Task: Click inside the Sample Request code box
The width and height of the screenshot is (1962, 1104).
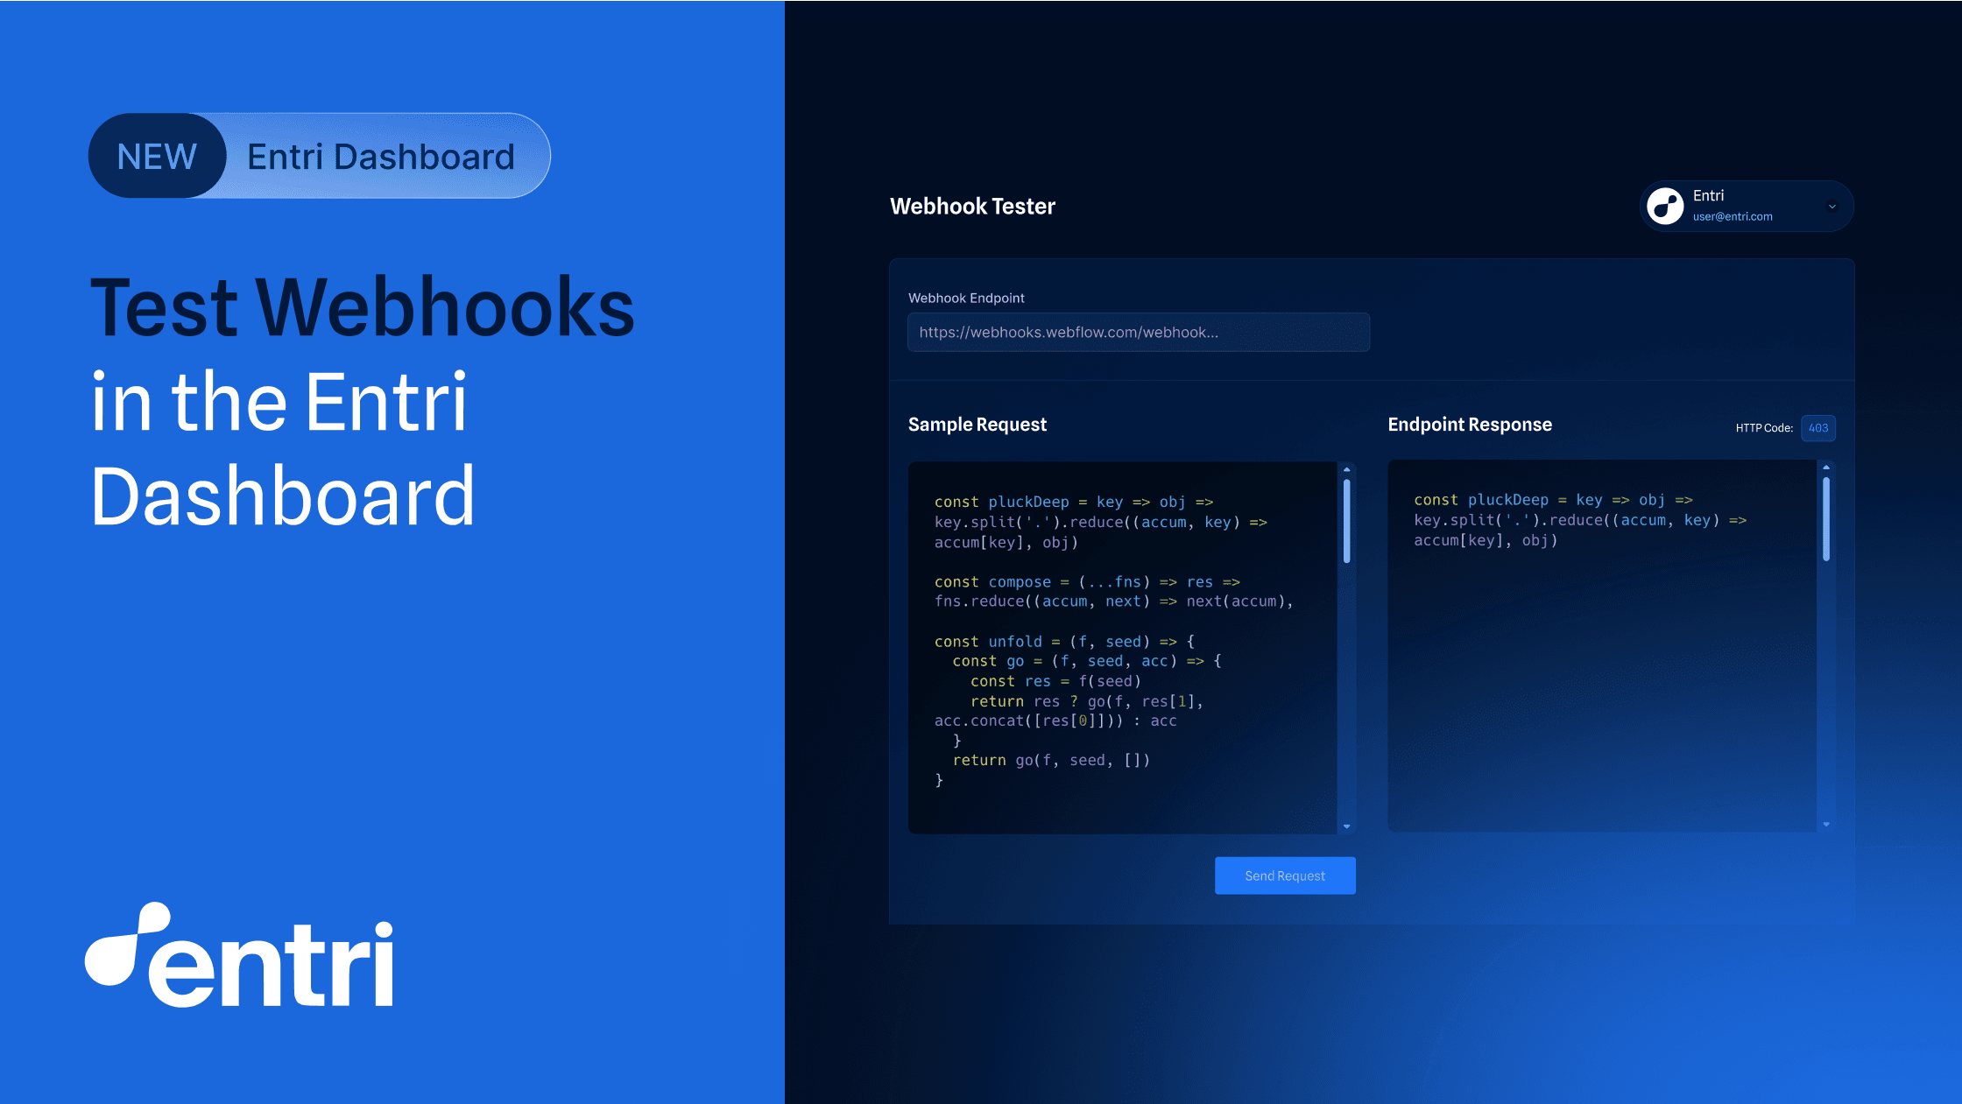Action: [1121, 648]
